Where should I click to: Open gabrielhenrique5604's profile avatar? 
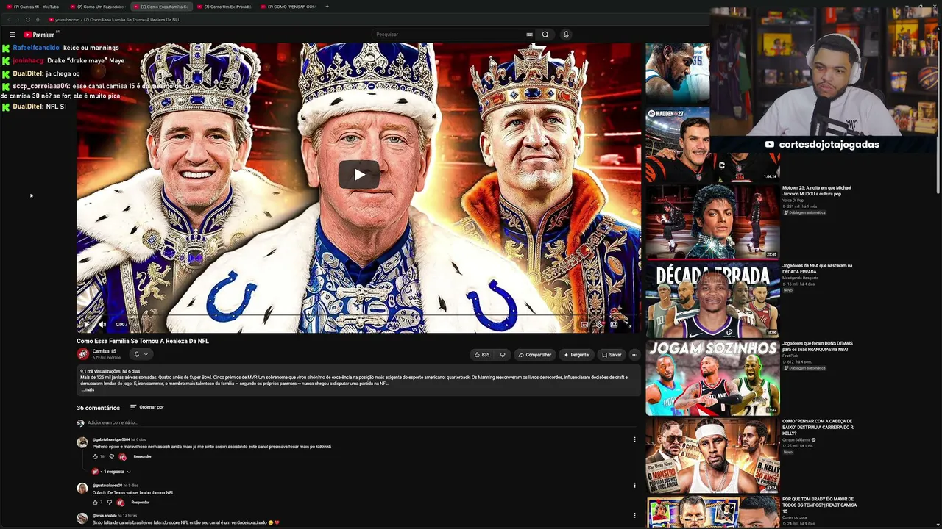pos(82,442)
